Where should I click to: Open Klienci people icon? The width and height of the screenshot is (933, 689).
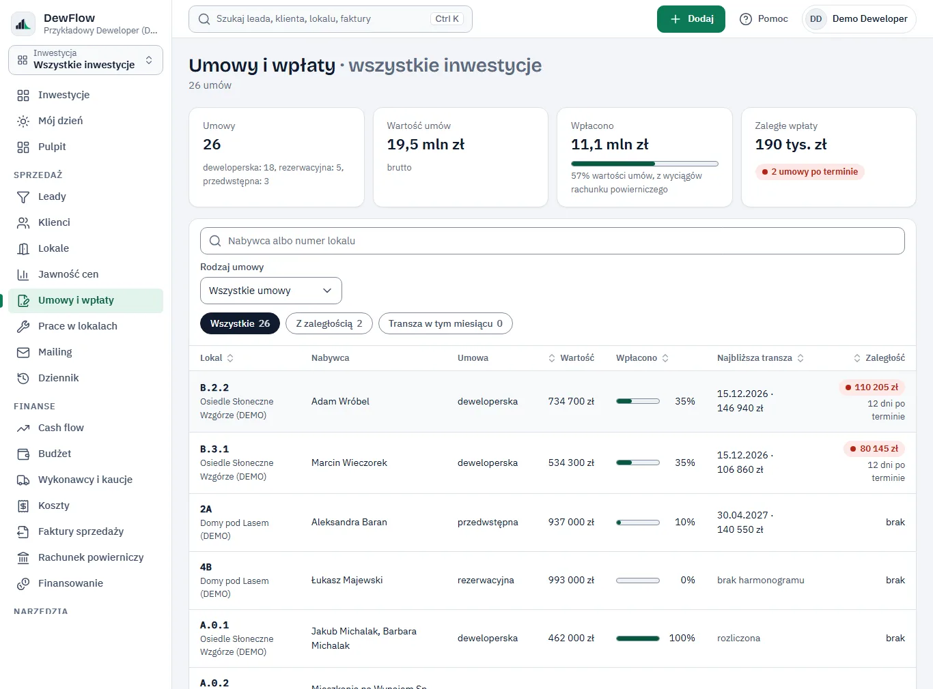(23, 222)
